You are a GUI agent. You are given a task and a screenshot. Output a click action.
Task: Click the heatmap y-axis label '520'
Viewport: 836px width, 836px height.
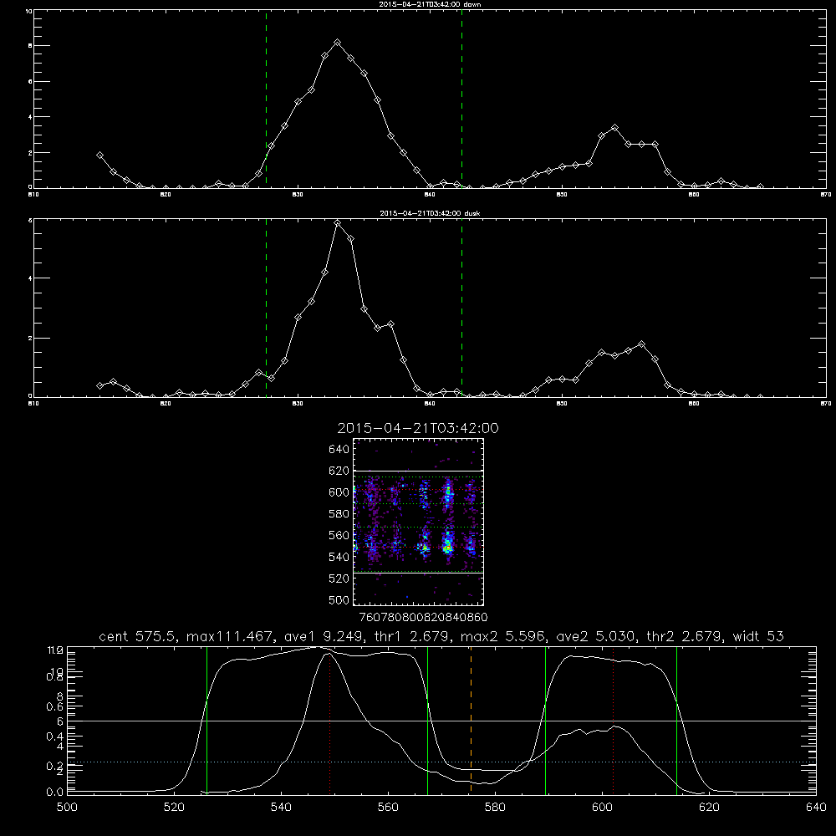pos(339,579)
